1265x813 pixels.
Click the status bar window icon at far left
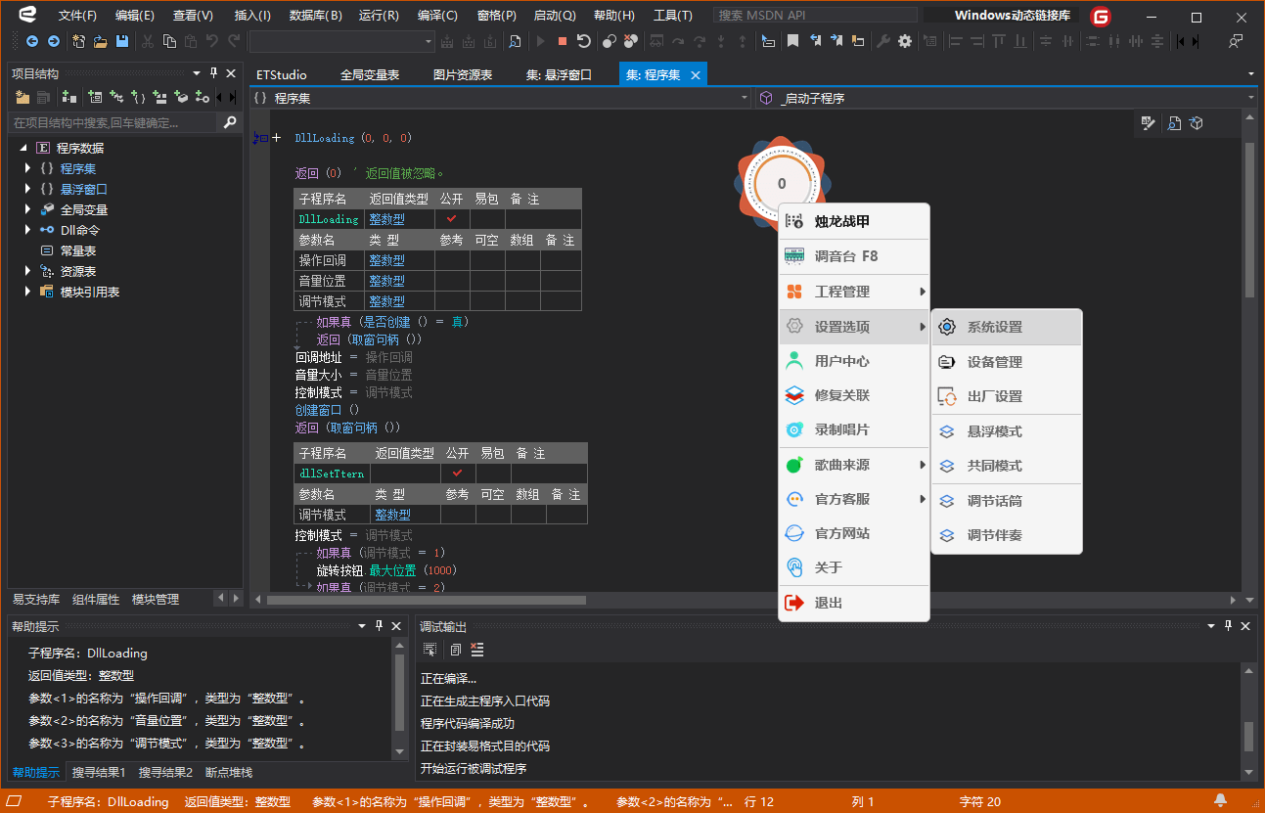tap(15, 801)
